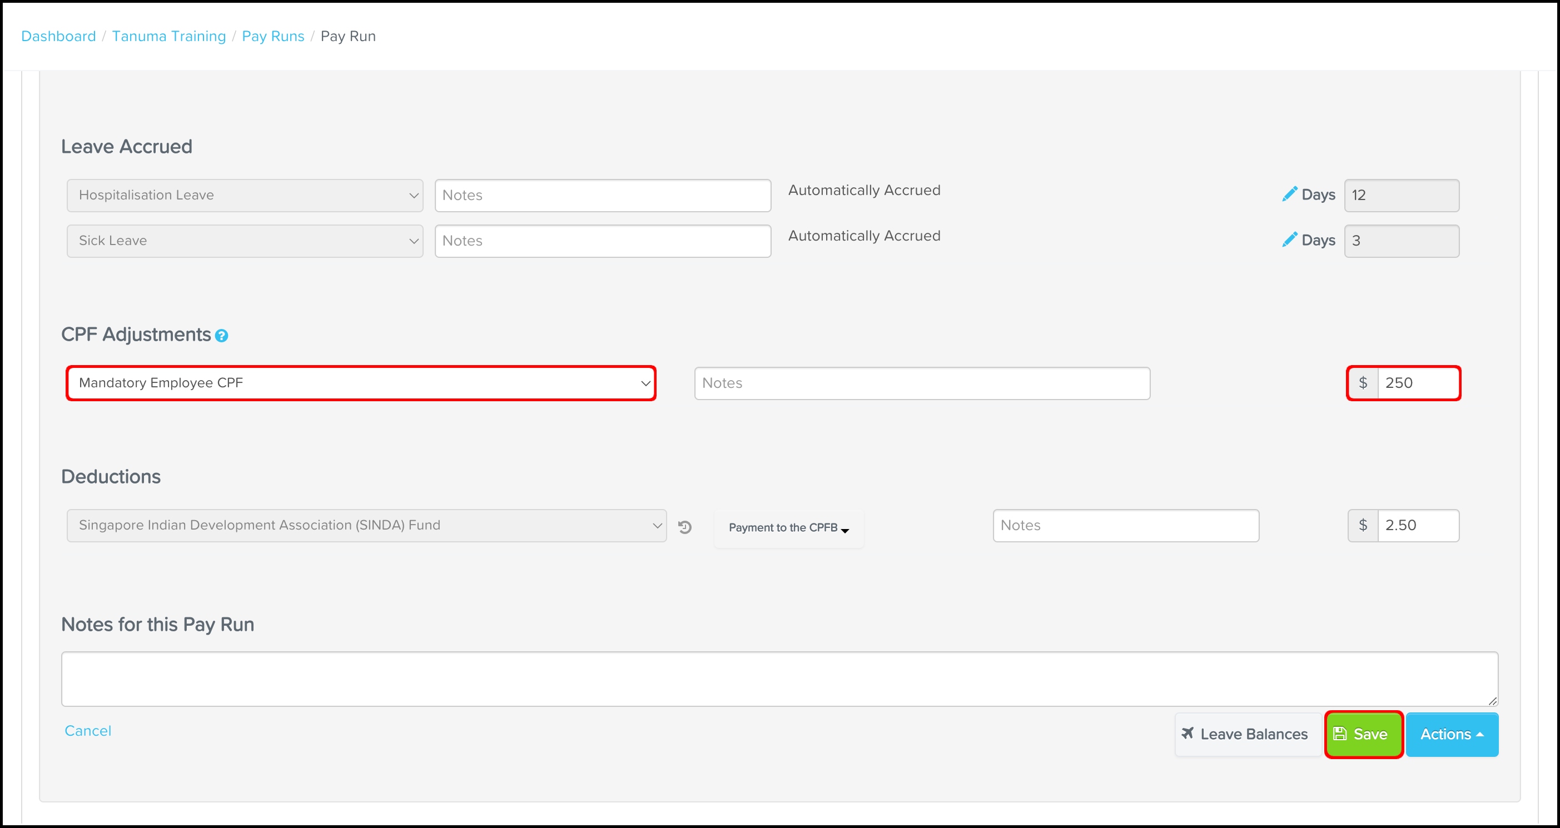Click the Notes for this Pay Run textarea
The height and width of the screenshot is (828, 1560).
779,679
